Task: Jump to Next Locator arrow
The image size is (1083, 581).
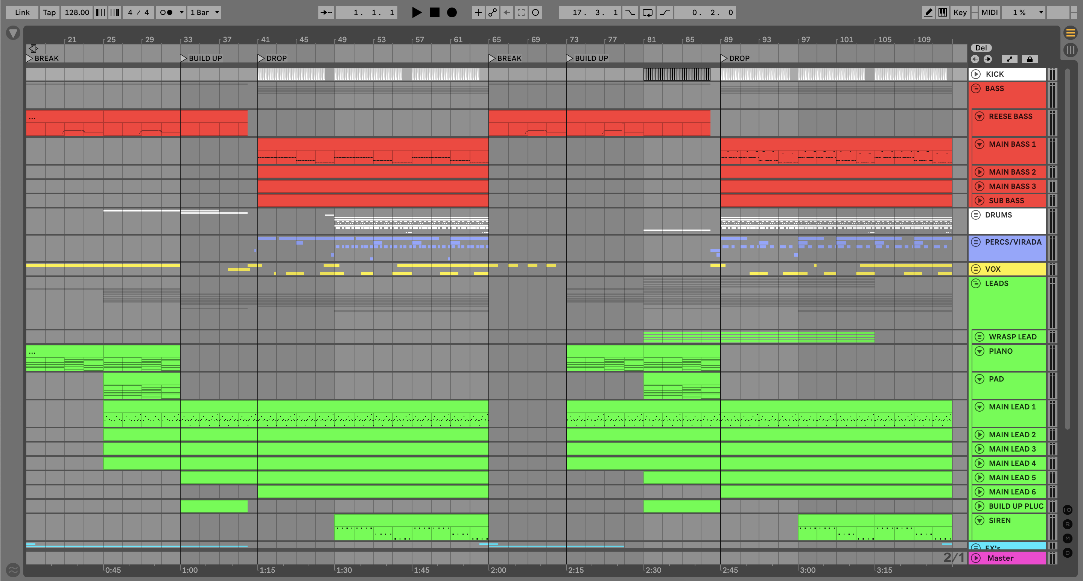Action: click(x=987, y=59)
